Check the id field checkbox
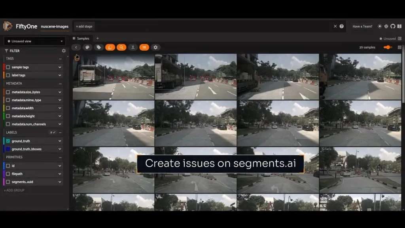The height and width of the screenshot is (228, 405). point(8,166)
